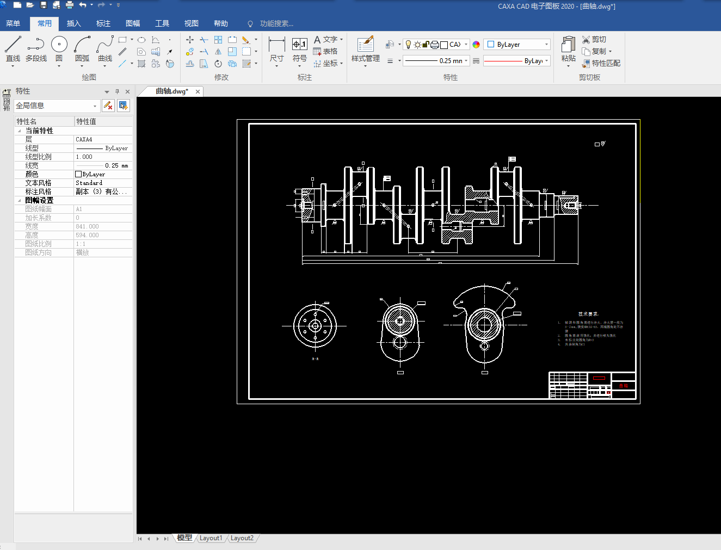Click the 功能搜索 search field
The image size is (721, 550).
[x=276, y=23]
